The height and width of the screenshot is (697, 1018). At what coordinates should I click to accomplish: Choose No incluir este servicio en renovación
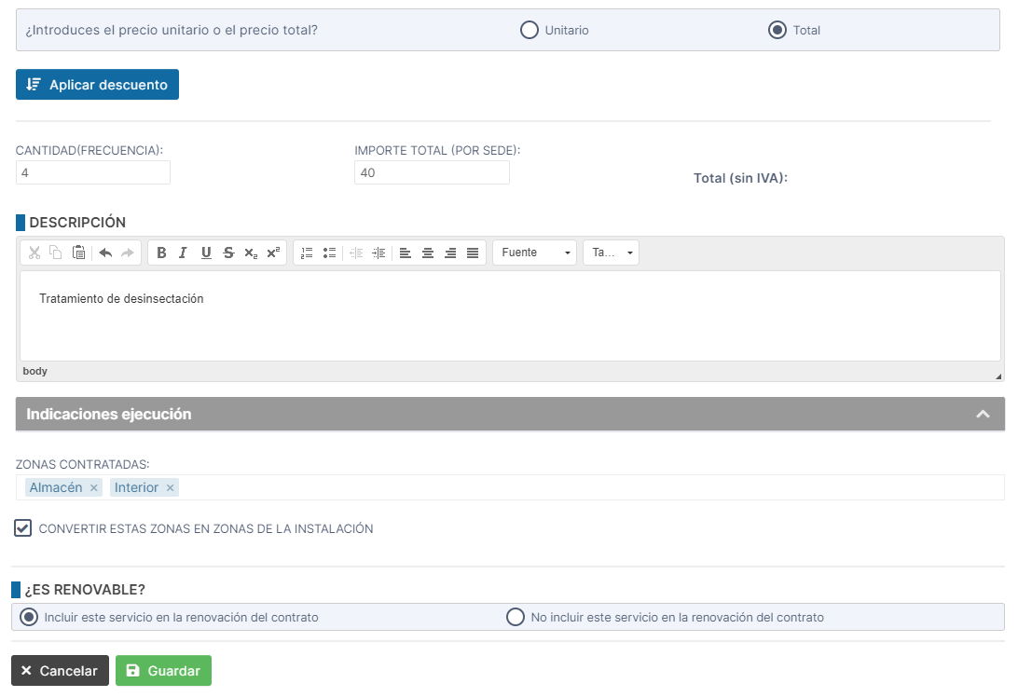click(516, 617)
